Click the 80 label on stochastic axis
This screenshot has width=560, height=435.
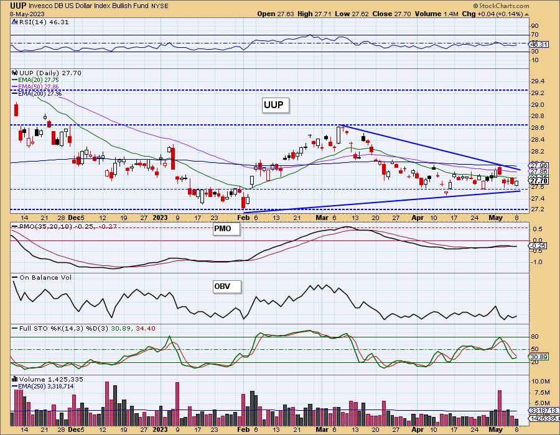click(534, 337)
